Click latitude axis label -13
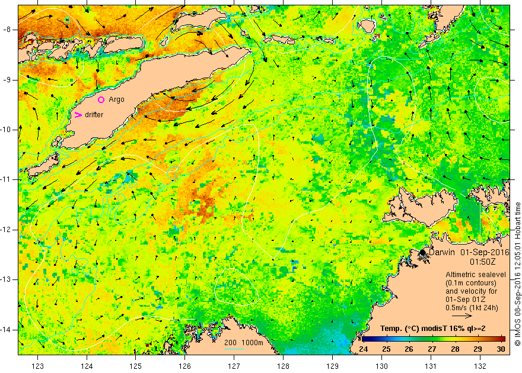This screenshot has height=373, width=522. tap(6, 279)
